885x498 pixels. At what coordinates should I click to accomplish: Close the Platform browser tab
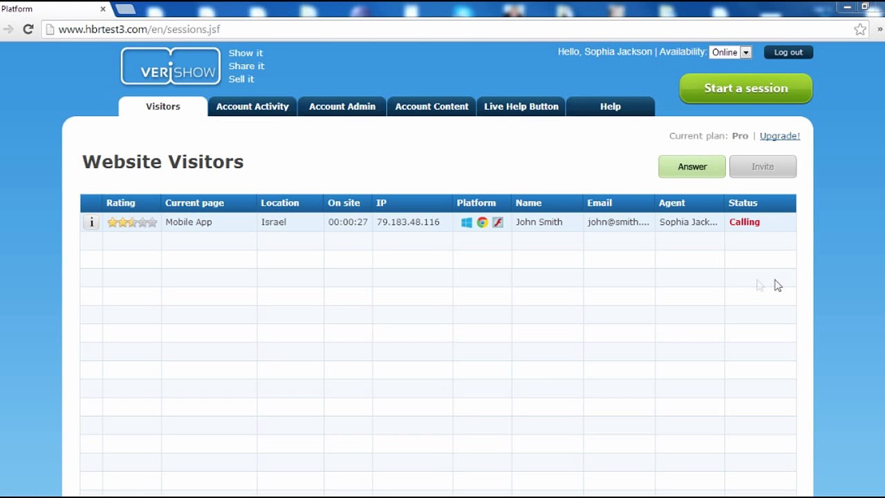click(x=103, y=9)
